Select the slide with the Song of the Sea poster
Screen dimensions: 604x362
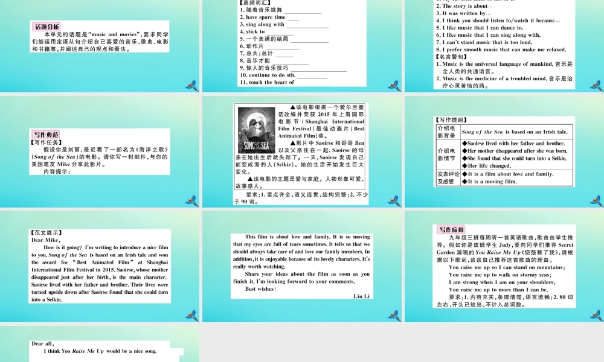(303, 151)
